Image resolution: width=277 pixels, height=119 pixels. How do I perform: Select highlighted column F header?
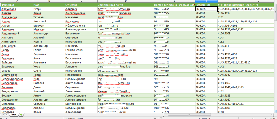tap(206, 1)
